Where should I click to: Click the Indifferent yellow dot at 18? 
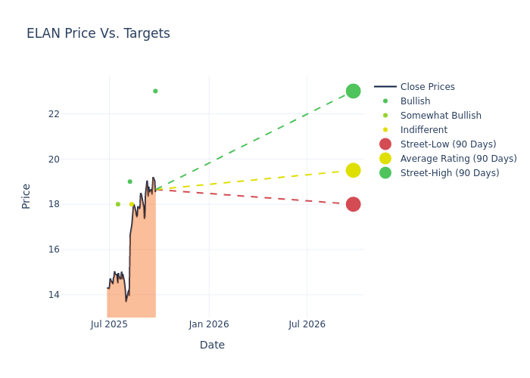(x=132, y=204)
